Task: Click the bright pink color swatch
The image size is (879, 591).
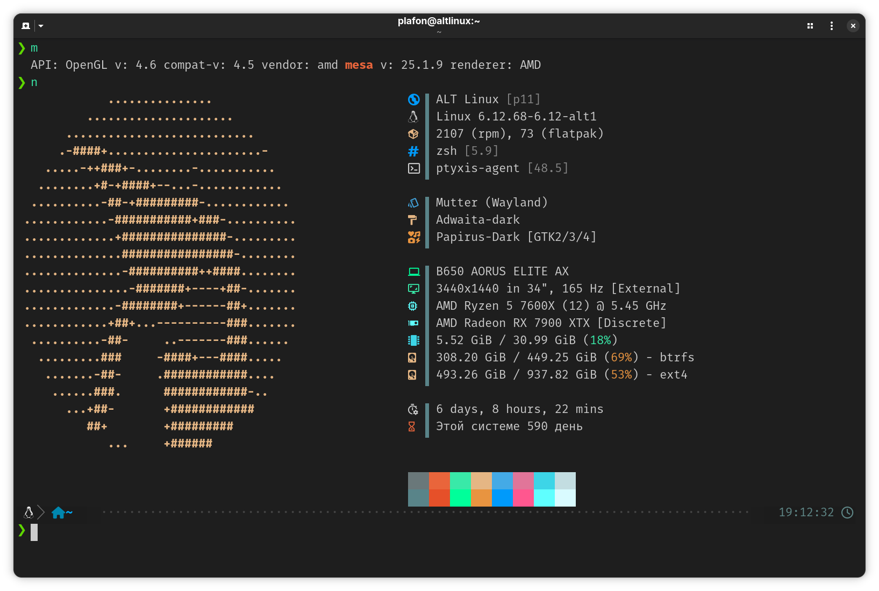Action: pyautogui.click(x=523, y=498)
